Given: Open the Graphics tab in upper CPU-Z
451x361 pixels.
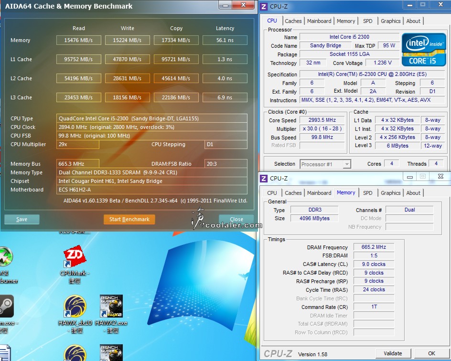Looking at the screenshot, I should click(x=390, y=21).
